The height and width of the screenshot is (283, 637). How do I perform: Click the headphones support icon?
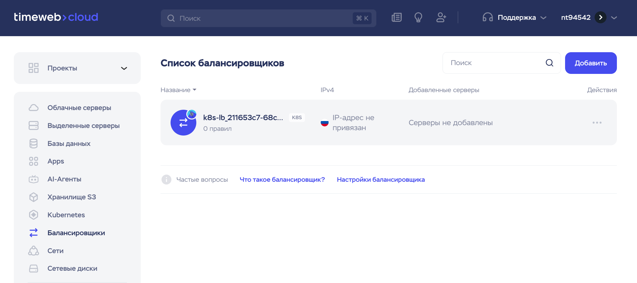tap(487, 17)
